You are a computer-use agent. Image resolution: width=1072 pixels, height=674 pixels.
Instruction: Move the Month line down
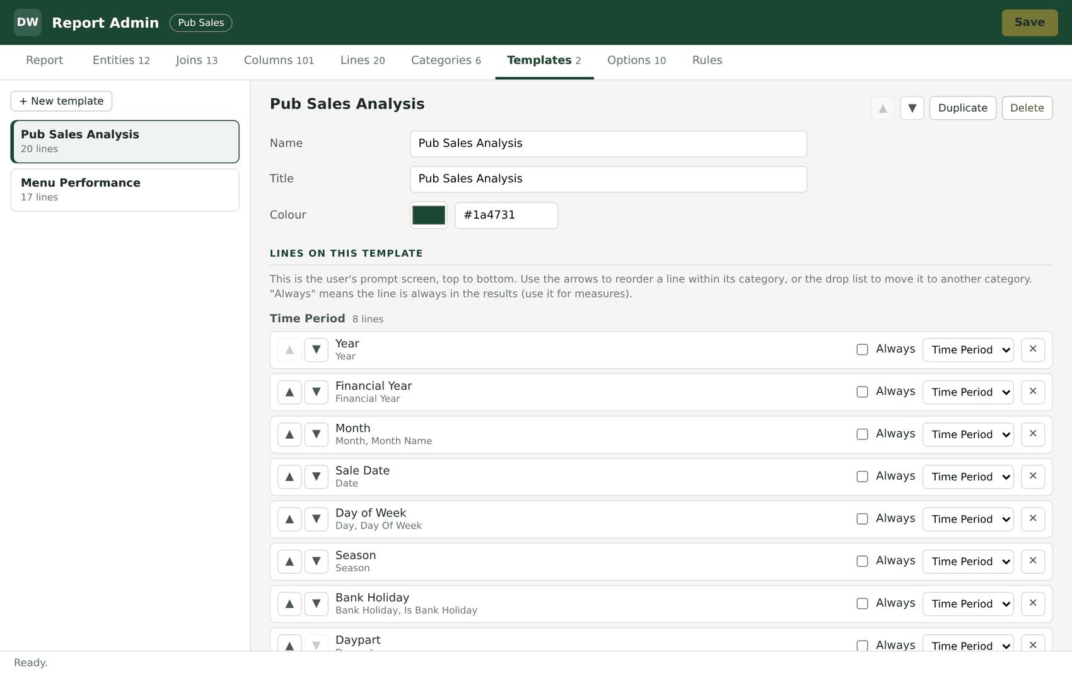tap(317, 434)
